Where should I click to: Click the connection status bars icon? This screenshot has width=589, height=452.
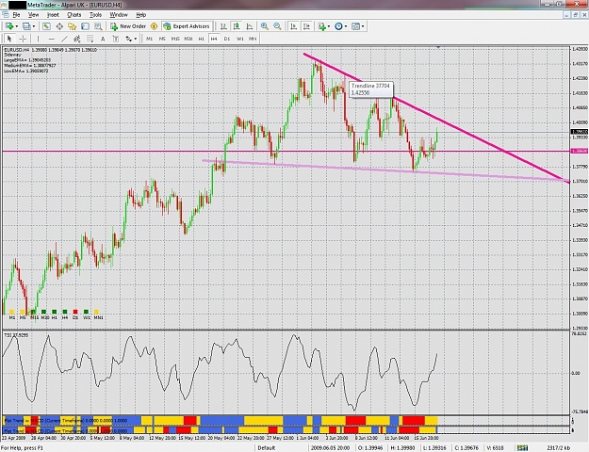pos(522,448)
